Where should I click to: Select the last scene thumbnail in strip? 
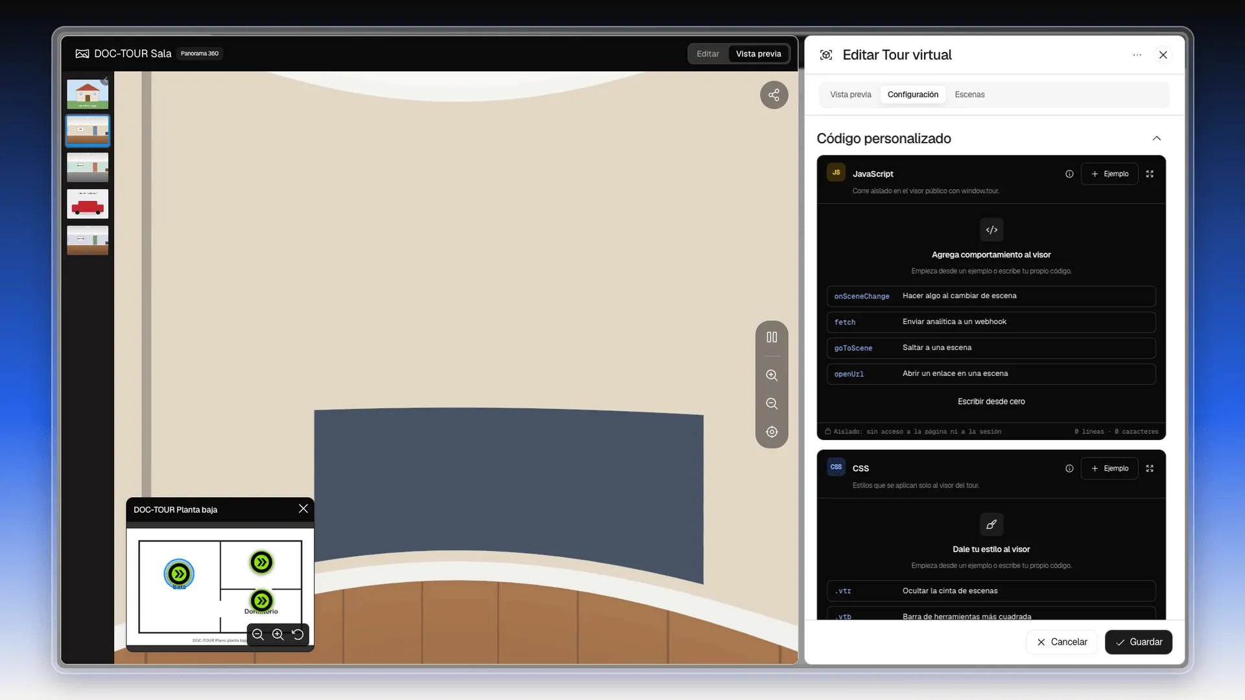coord(88,240)
